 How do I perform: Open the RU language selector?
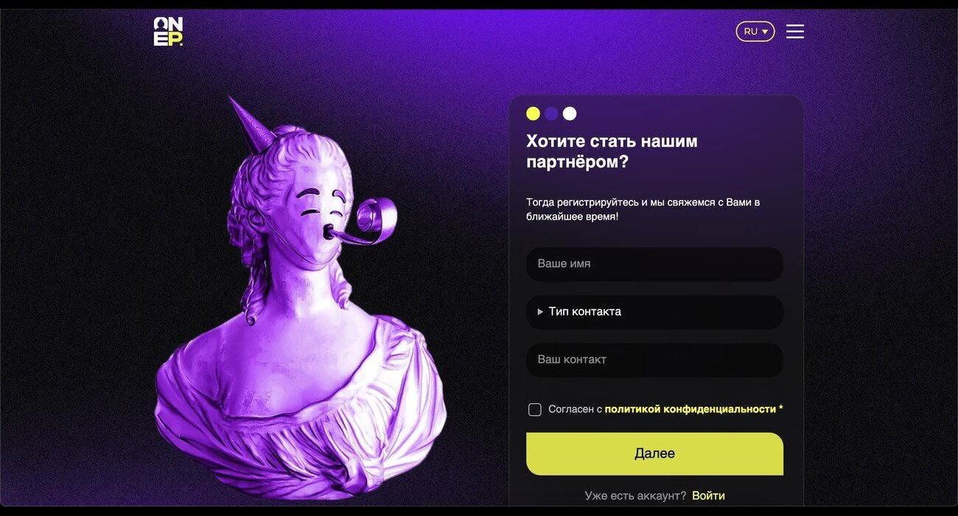pos(755,31)
